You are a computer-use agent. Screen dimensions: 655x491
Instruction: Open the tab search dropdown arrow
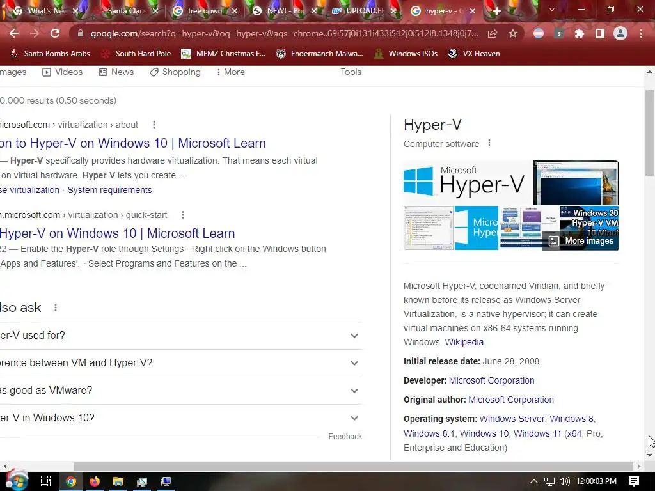(552, 9)
